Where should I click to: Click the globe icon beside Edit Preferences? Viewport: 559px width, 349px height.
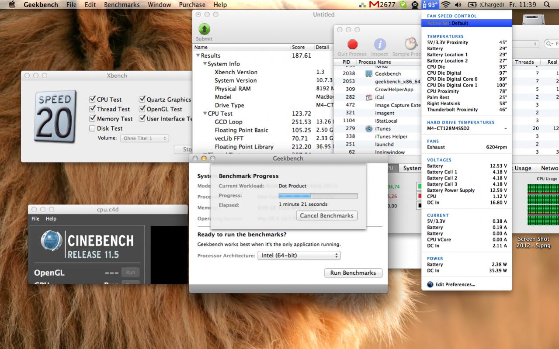(430, 284)
